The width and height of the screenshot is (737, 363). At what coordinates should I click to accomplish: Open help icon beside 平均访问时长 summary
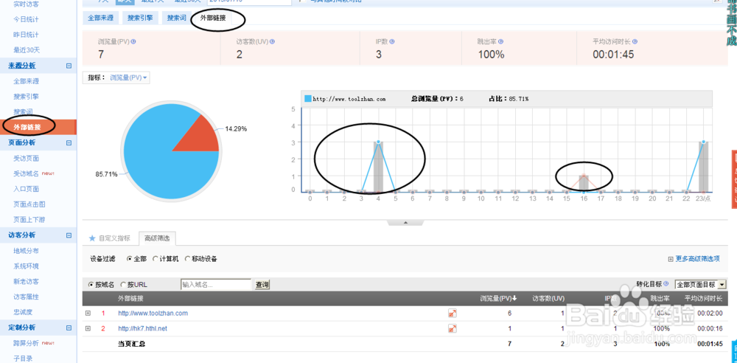click(x=635, y=41)
